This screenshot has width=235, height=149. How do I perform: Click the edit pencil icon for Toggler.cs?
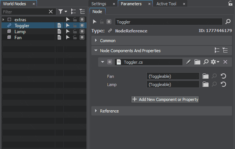click(x=188, y=62)
